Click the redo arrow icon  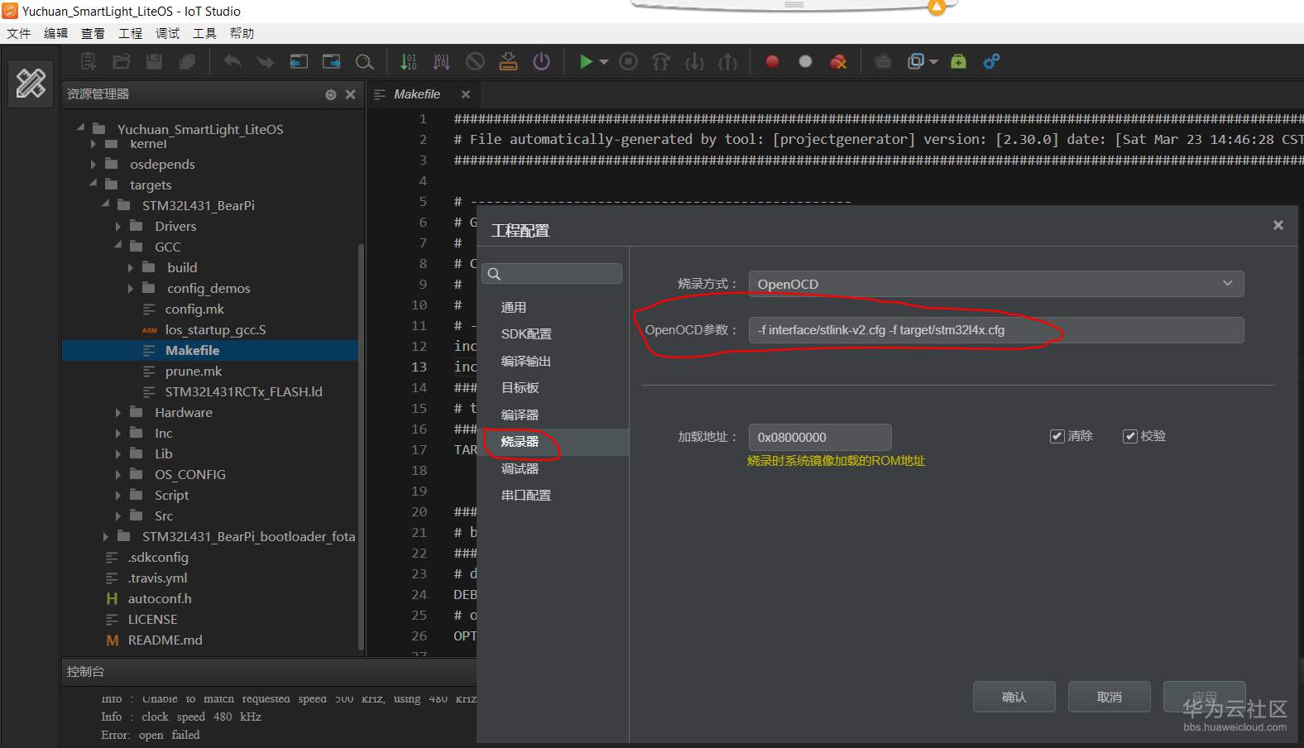pyautogui.click(x=265, y=61)
